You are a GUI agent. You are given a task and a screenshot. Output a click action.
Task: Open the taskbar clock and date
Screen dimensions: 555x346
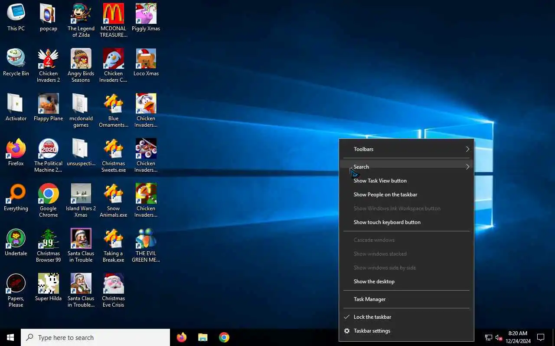518,337
